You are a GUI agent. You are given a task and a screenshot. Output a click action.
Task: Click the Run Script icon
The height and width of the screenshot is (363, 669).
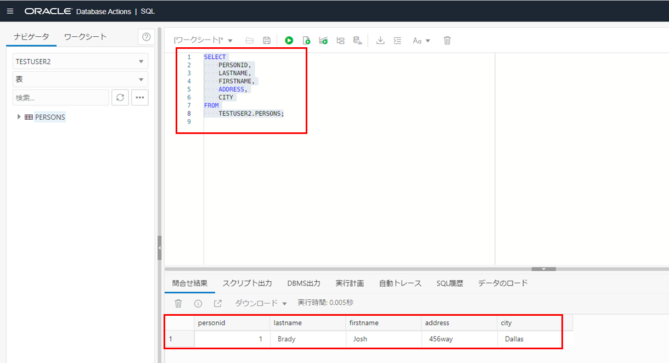307,41
